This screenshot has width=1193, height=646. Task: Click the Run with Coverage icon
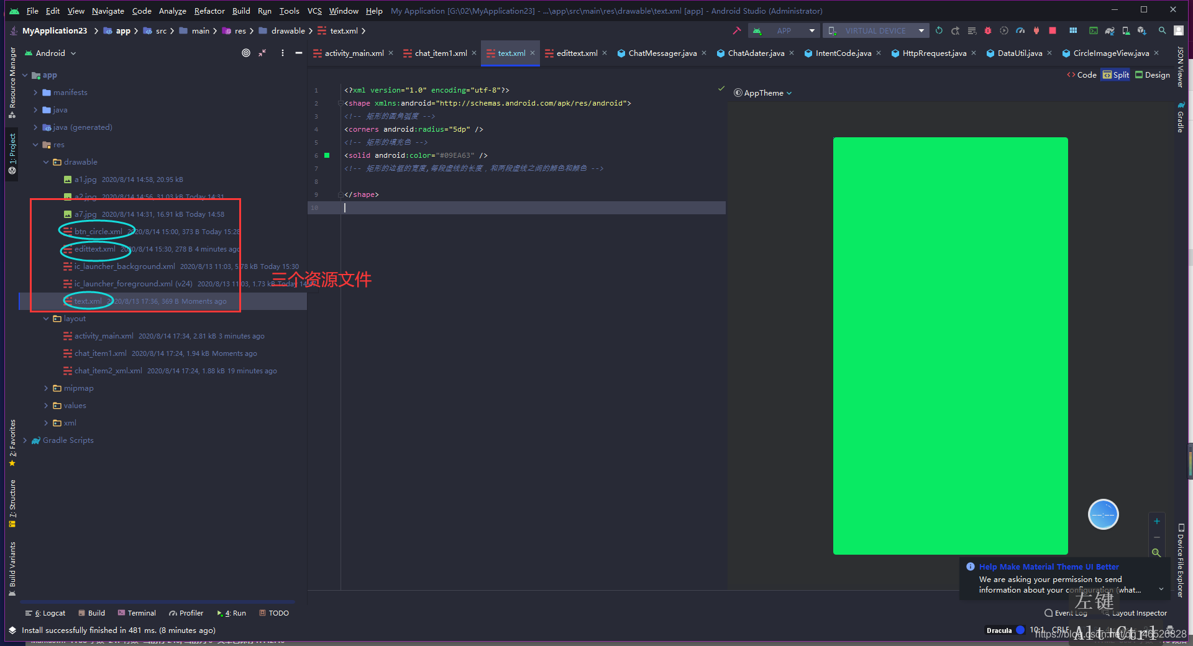pos(1004,30)
